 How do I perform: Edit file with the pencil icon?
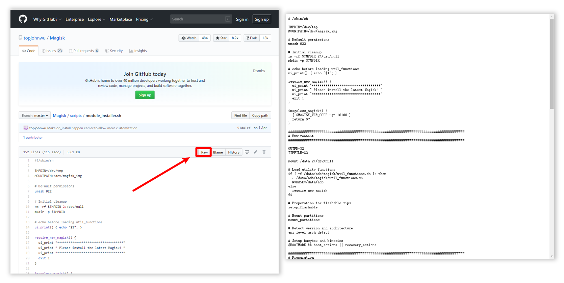point(256,152)
